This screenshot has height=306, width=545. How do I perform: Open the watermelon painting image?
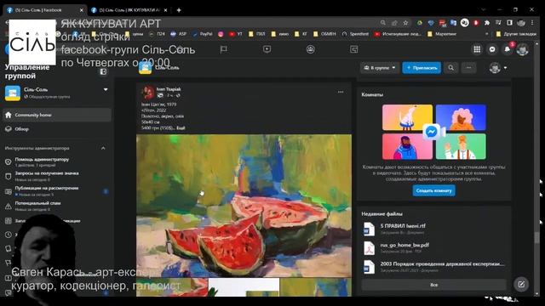[244, 206]
